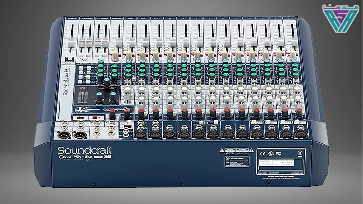Click the Lexicon logo under Soundcraft
The image size is (363, 204).
pyautogui.click(x=98, y=157)
